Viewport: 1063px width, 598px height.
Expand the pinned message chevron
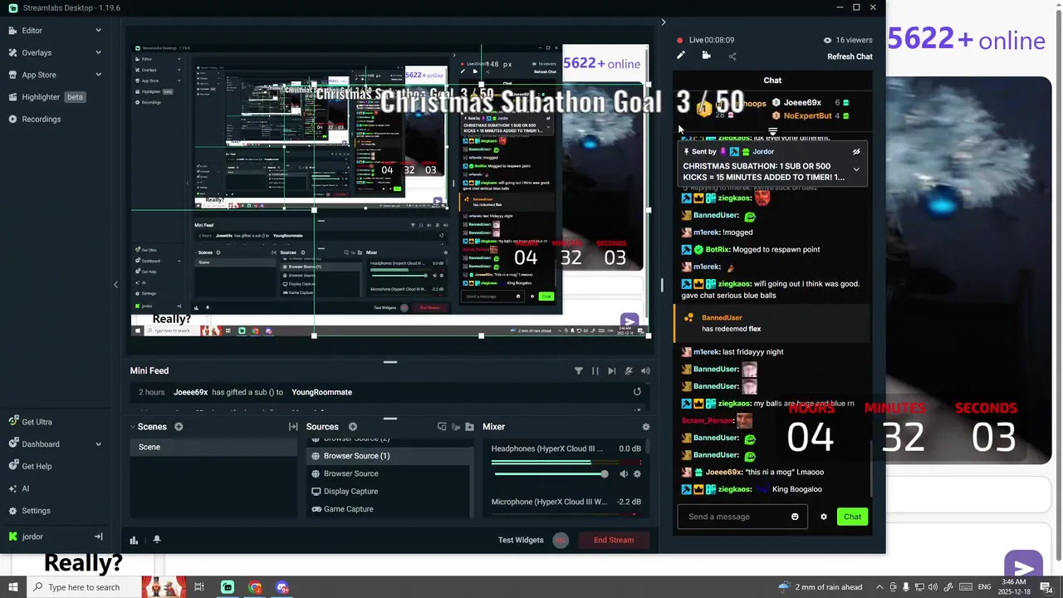856,169
